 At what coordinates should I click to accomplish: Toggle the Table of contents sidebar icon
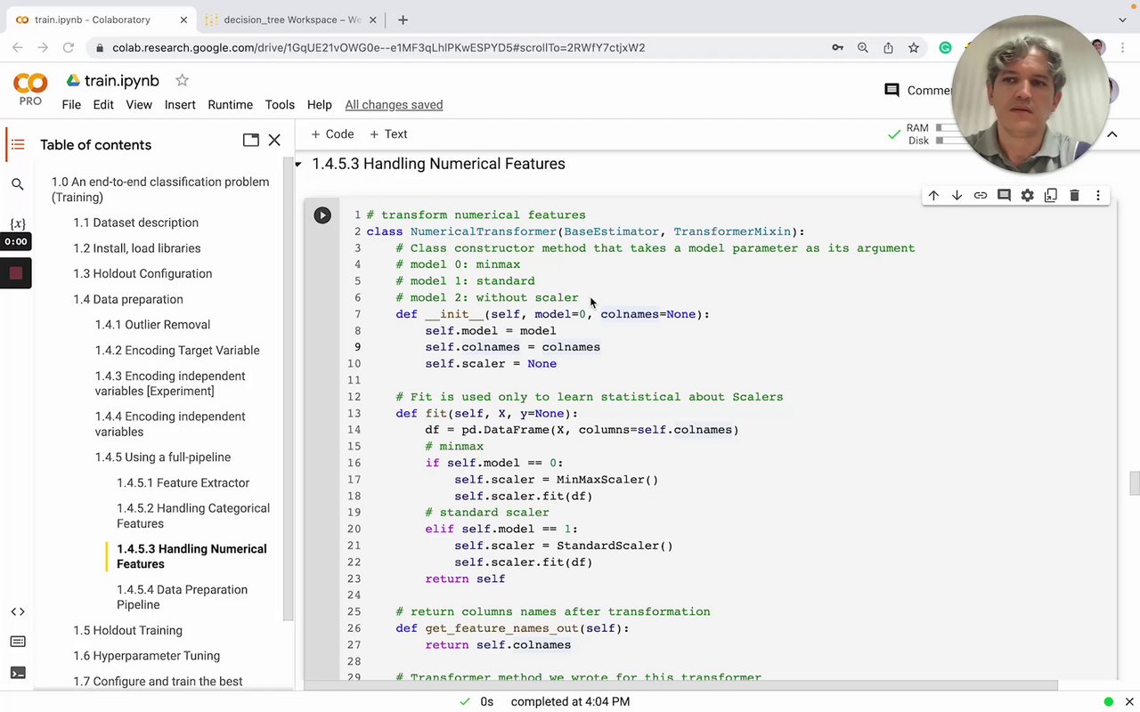click(17, 144)
